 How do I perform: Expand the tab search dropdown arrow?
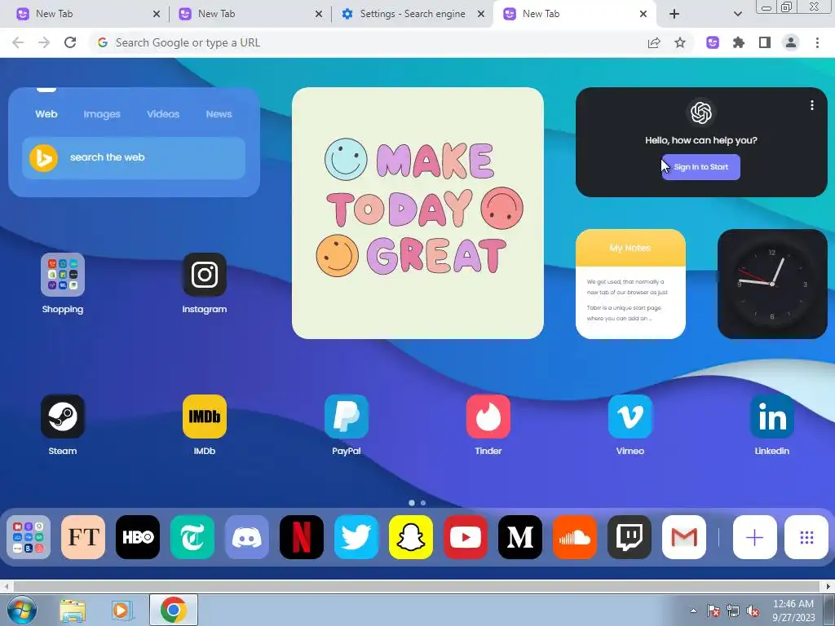[737, 14]
